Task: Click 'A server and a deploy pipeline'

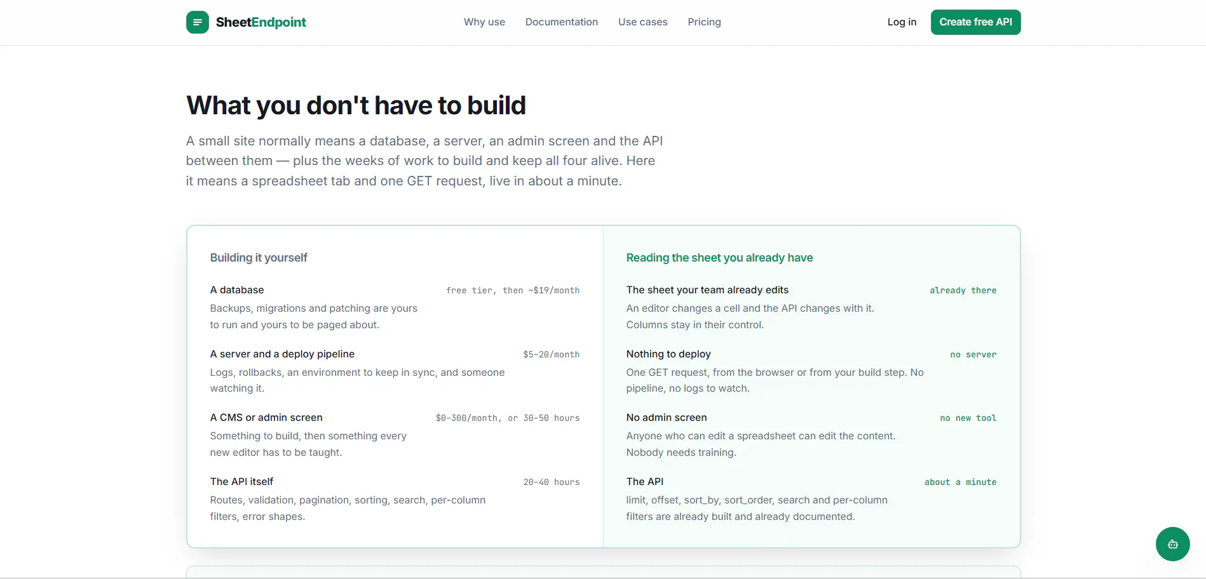Action: pyautogui.click(x=282, y=354)
